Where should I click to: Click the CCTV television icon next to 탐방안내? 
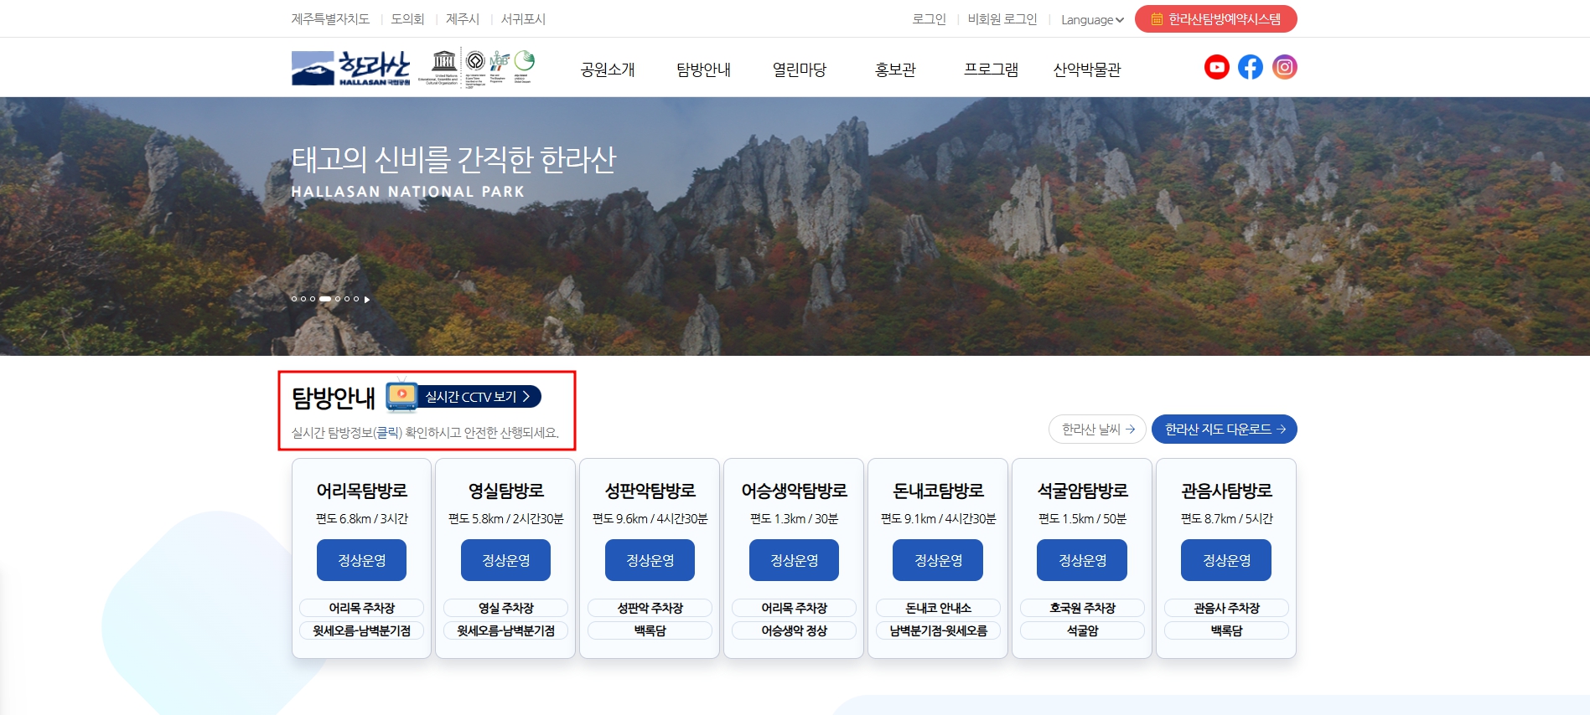point(401,395)
